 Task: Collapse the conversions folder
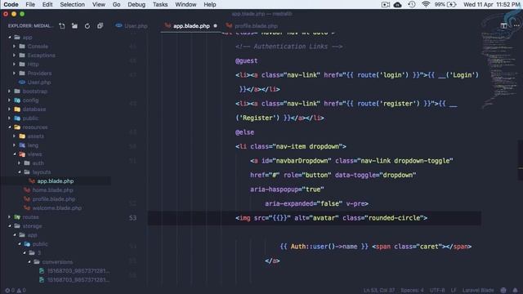tap(29, 262)
